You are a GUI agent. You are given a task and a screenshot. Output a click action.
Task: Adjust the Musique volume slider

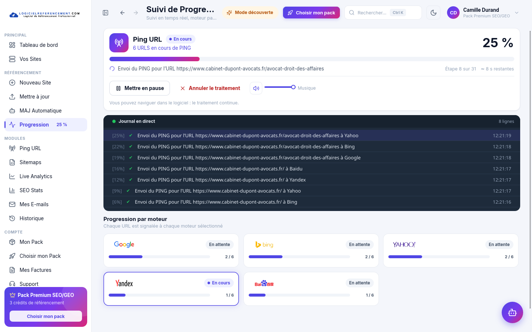(x=280, y=87)
